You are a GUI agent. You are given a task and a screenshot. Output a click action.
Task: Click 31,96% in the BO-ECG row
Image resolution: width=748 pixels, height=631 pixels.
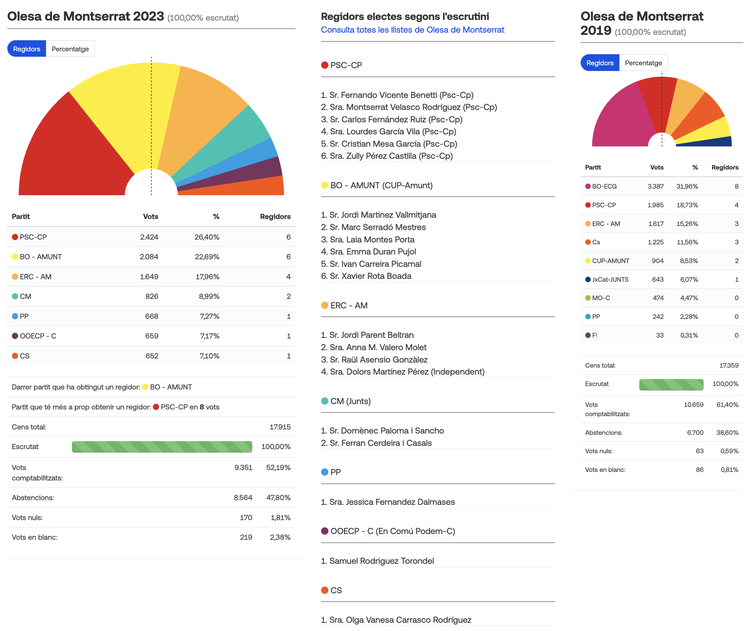click(687, 186)
